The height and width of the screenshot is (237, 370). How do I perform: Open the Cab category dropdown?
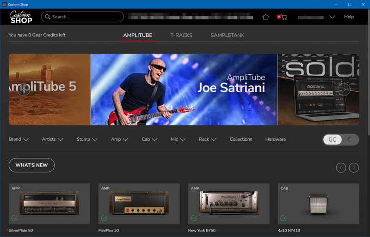[149, 139]
